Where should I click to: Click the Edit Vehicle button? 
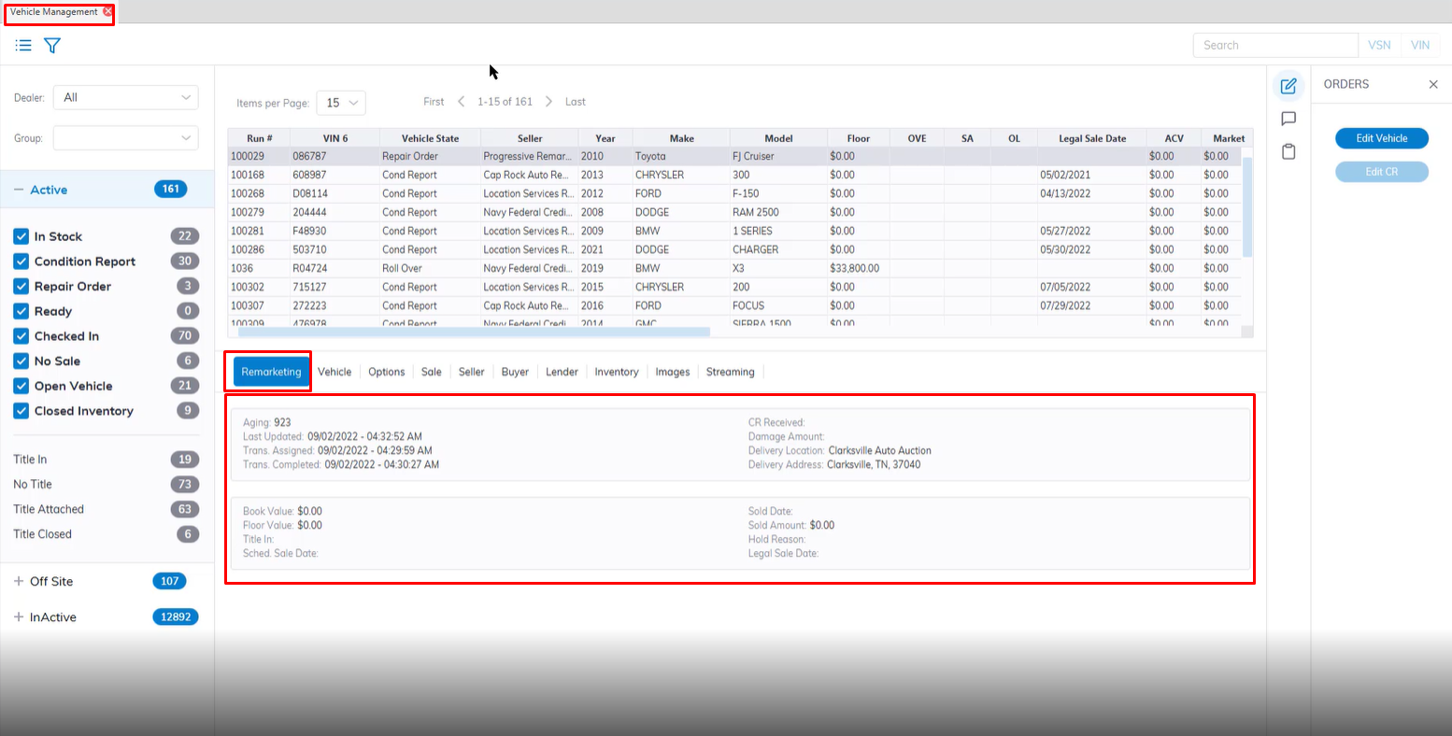point(1381,138)
